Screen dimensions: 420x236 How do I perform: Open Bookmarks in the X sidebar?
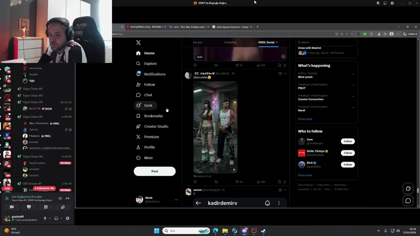point(149,116)
